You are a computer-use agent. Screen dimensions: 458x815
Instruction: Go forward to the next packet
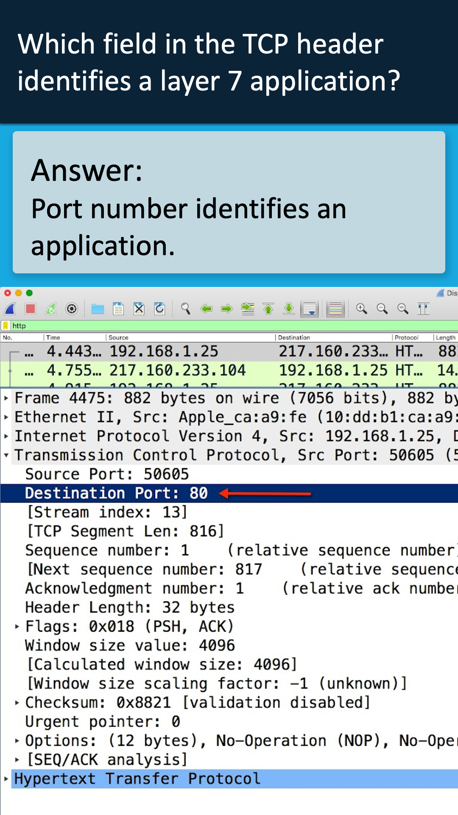pyautogui.click(x=227, y=309)
